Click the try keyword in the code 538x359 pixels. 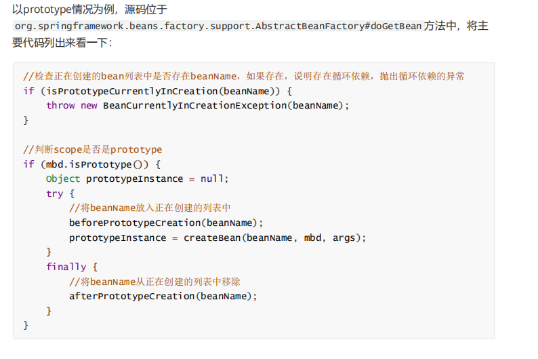pyautogui.click(x=55, y=194)
